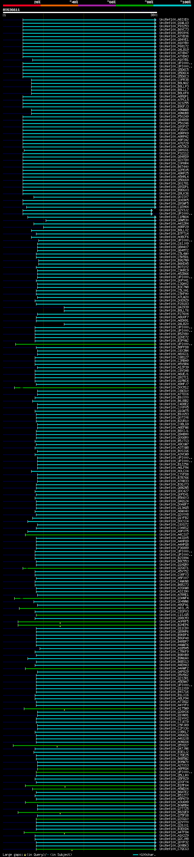Select the UniRef100_Q84RD8 label
This screenshot has width=194, height=857.
tap(174, 120)
